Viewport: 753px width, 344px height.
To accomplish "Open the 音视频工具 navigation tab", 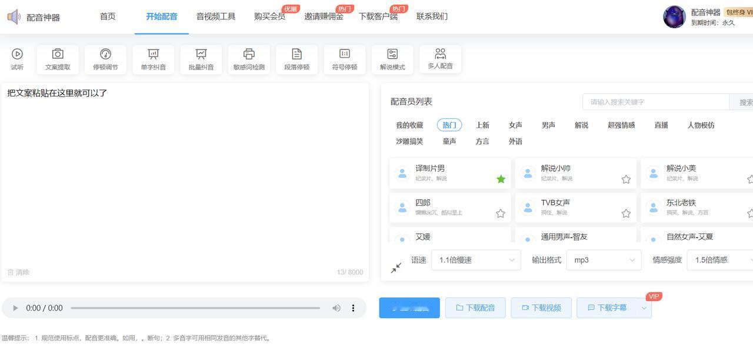I will point(216,16).
